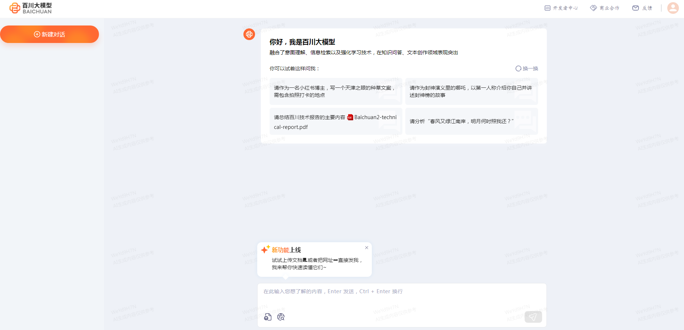This screenshot has width=684, height=330.
Task: Click the 融合了意图理解 description text
Action: (364, 52)
